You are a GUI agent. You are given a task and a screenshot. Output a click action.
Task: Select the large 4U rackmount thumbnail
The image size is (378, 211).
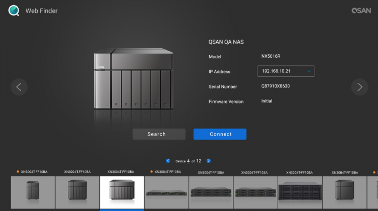tap(300, 192)
